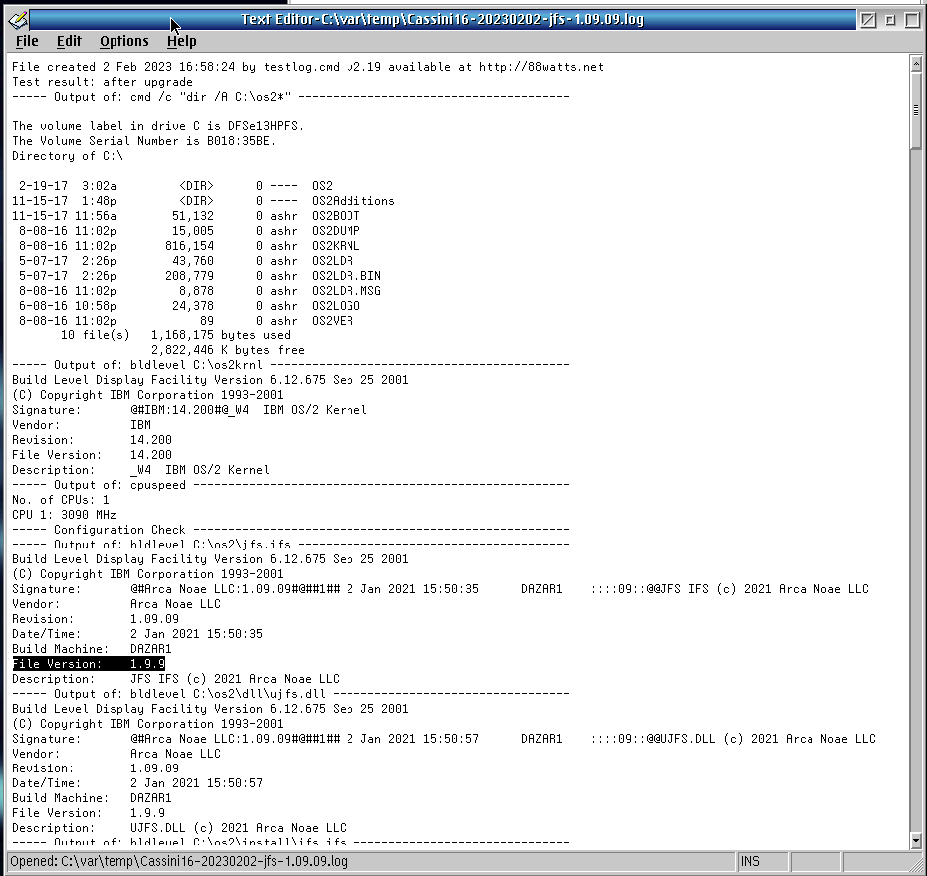
Task: Open the Options menu
Action: pyautogui.click(x=123, y=41)
